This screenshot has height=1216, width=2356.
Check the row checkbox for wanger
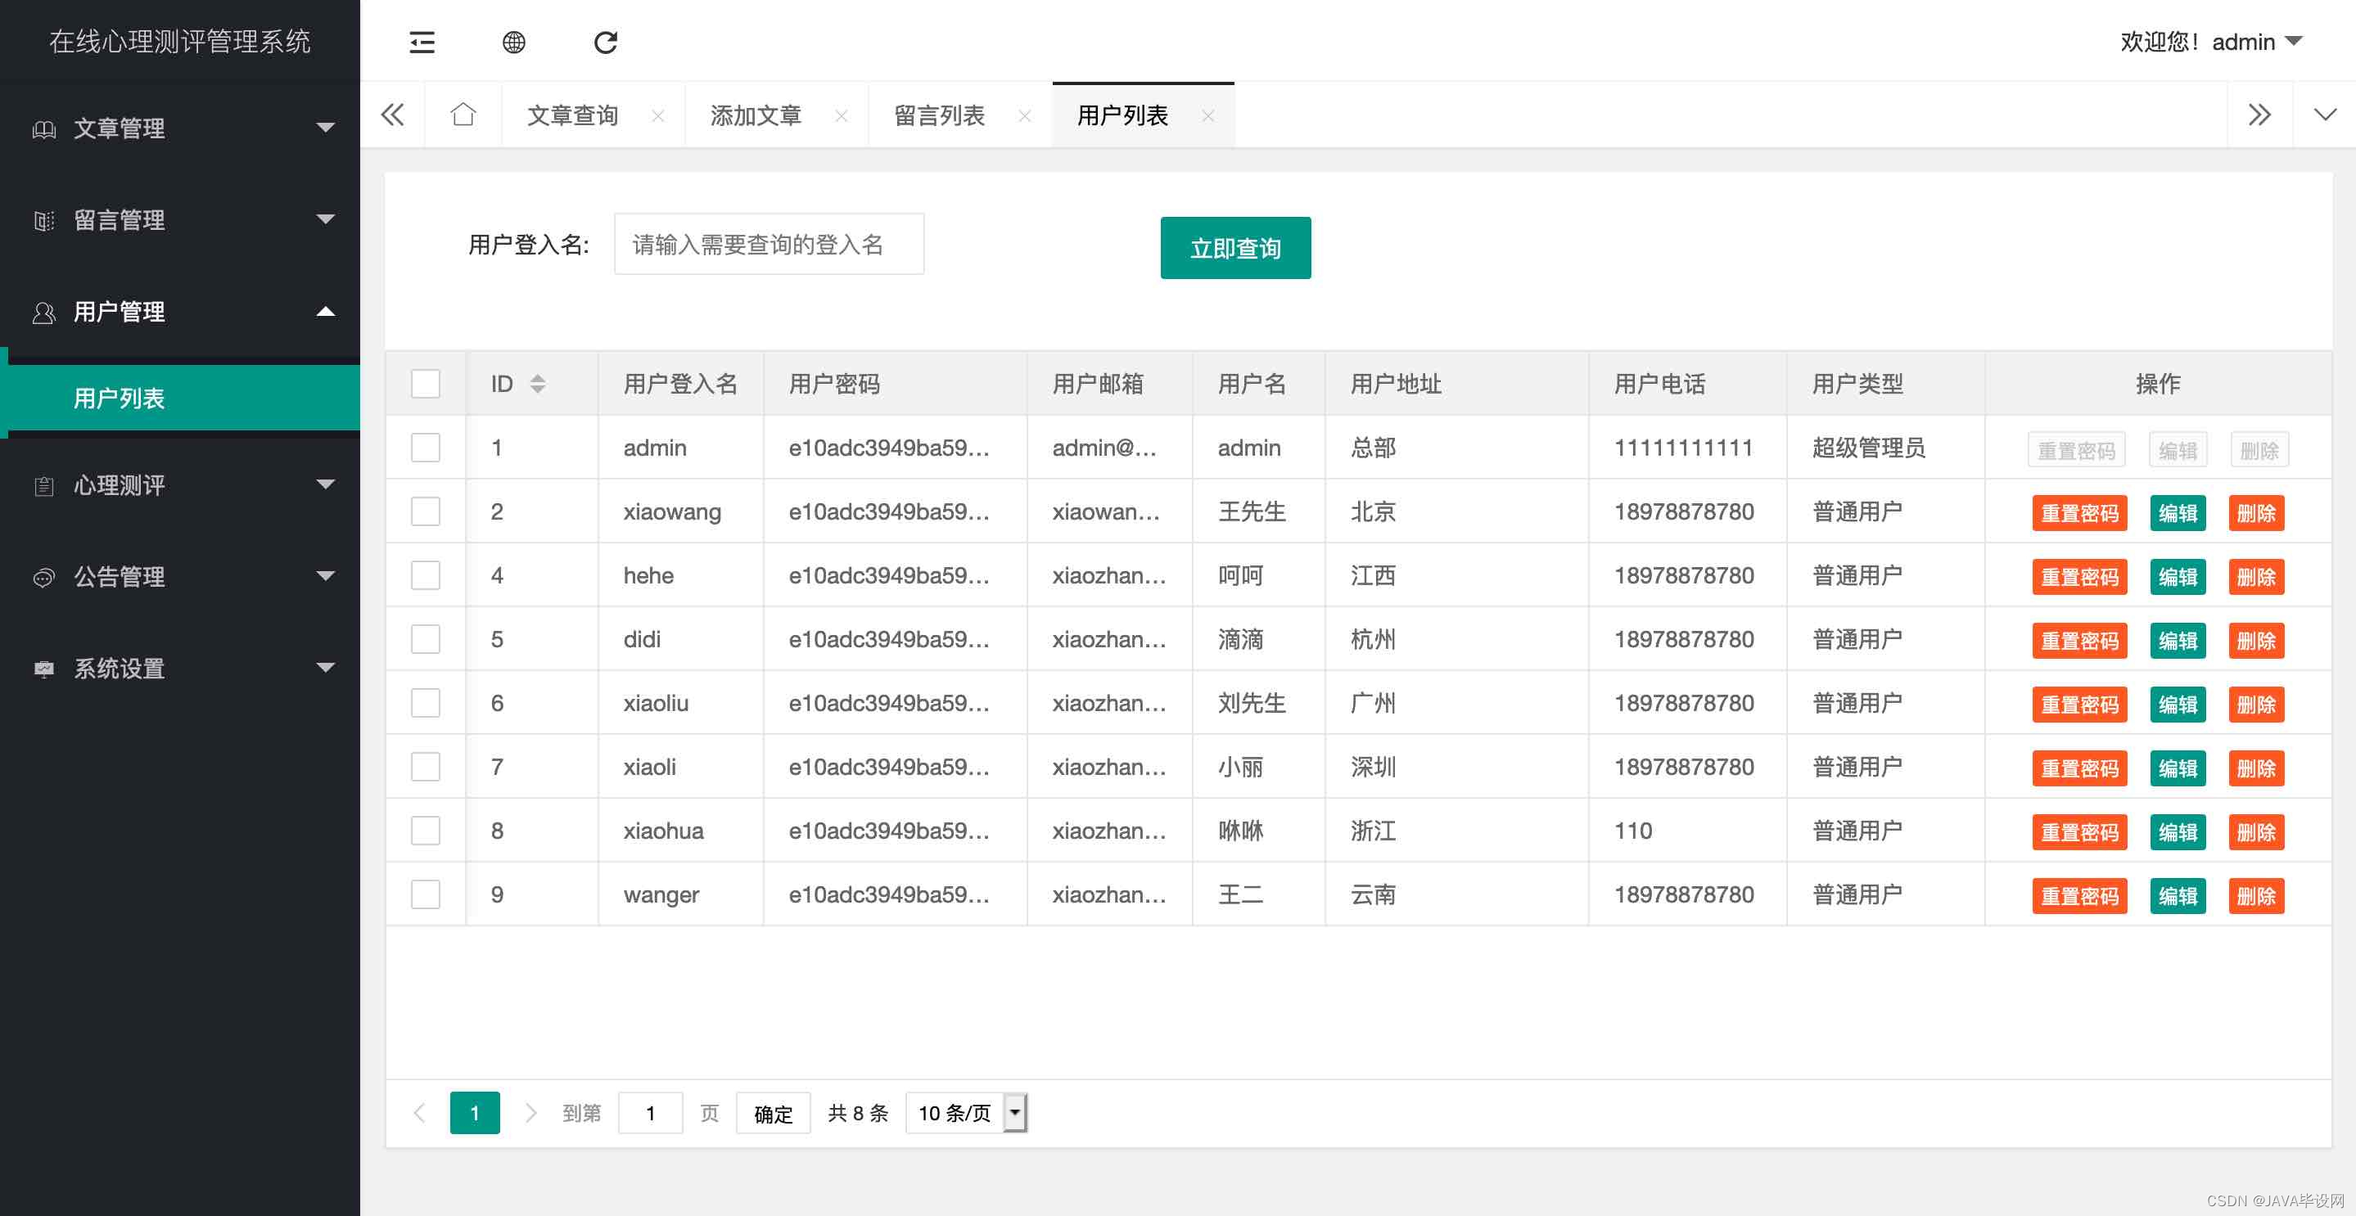pos(426,894)
